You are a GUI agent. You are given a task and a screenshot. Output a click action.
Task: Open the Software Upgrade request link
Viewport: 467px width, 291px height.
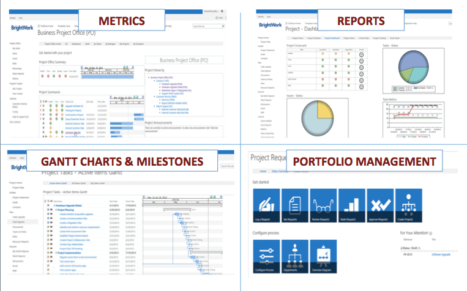pyautogui.click(x=441, y=254)
